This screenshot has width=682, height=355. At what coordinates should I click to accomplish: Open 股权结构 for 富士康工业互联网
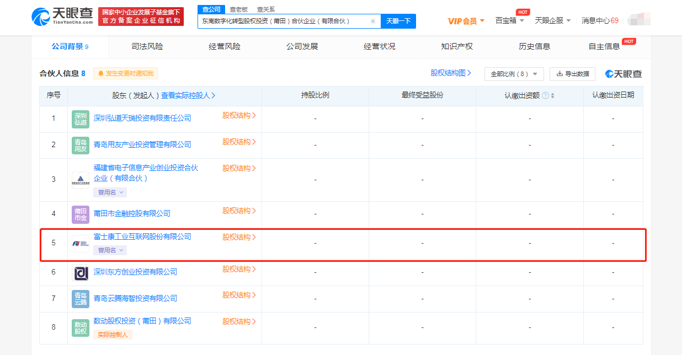(239, 237)
